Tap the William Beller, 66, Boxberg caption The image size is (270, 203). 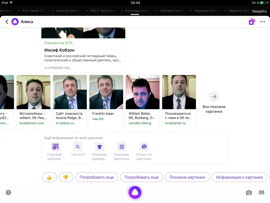click(142, 116)
